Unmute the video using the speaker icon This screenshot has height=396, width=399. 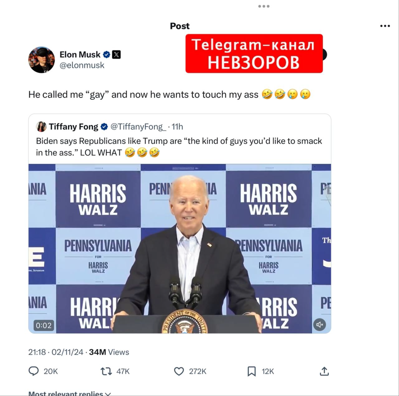pyautogui.click(x=320, y=325)
